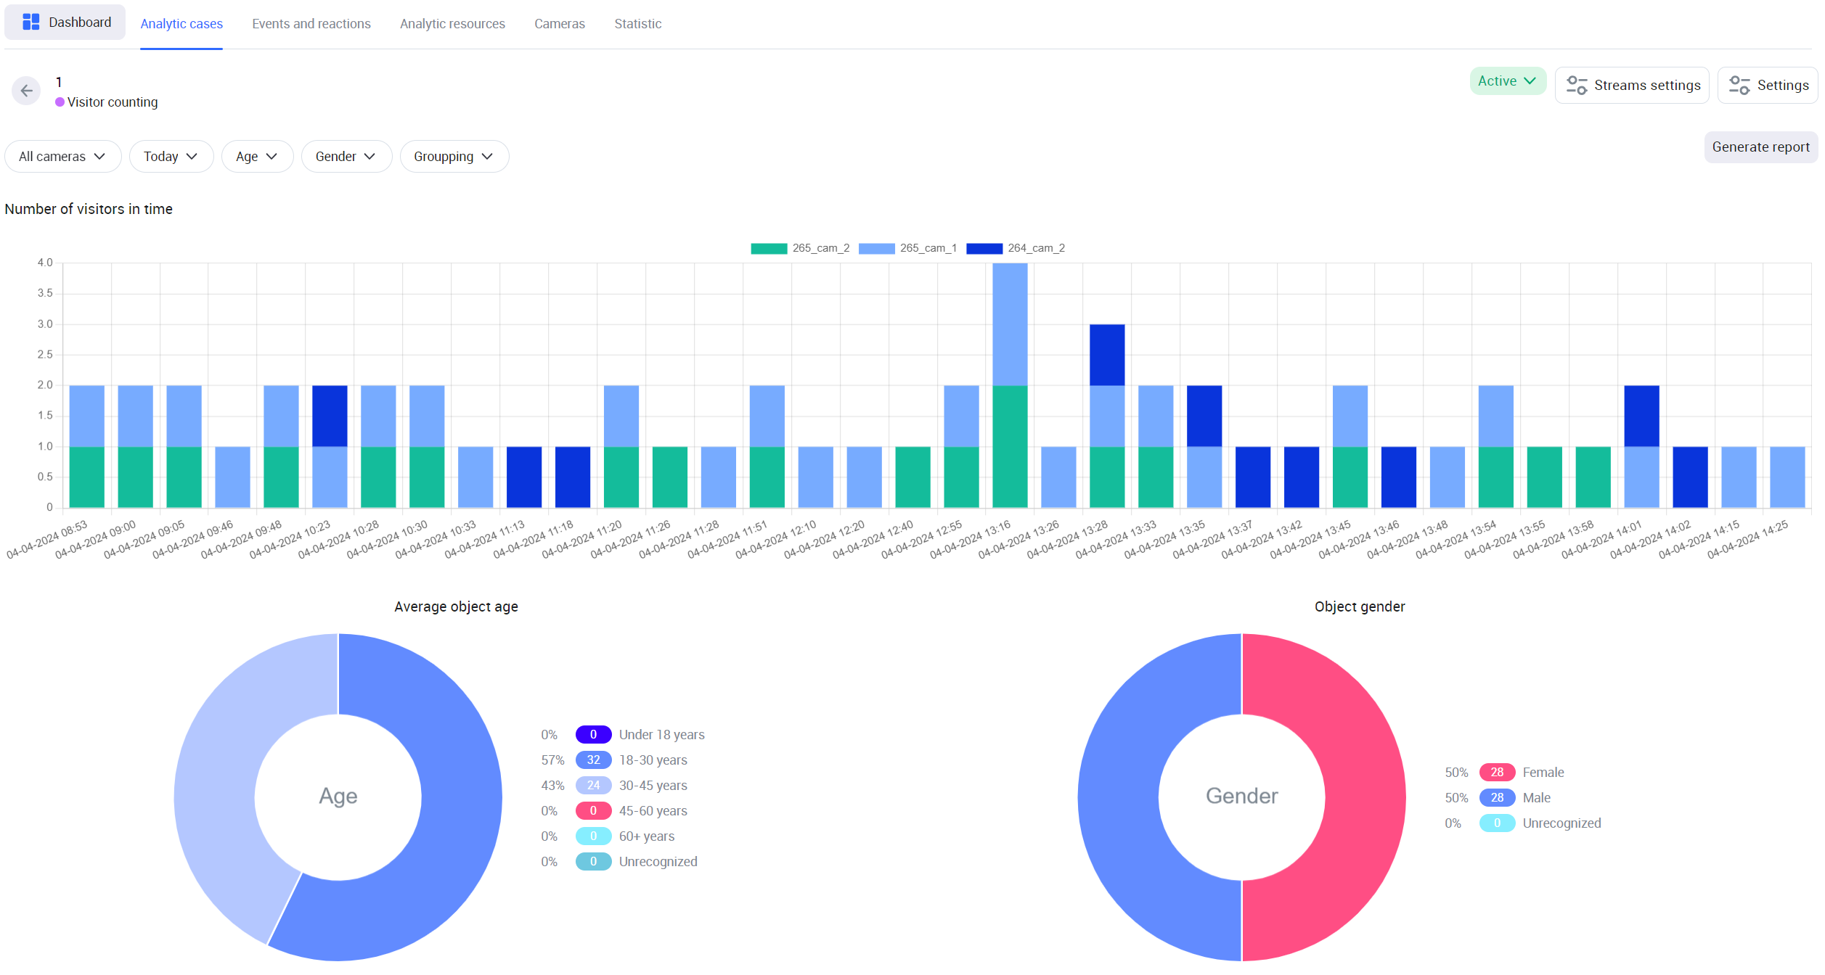Click the Female count badge
The image size is (1825, 975).
(x=1496, y=773)
